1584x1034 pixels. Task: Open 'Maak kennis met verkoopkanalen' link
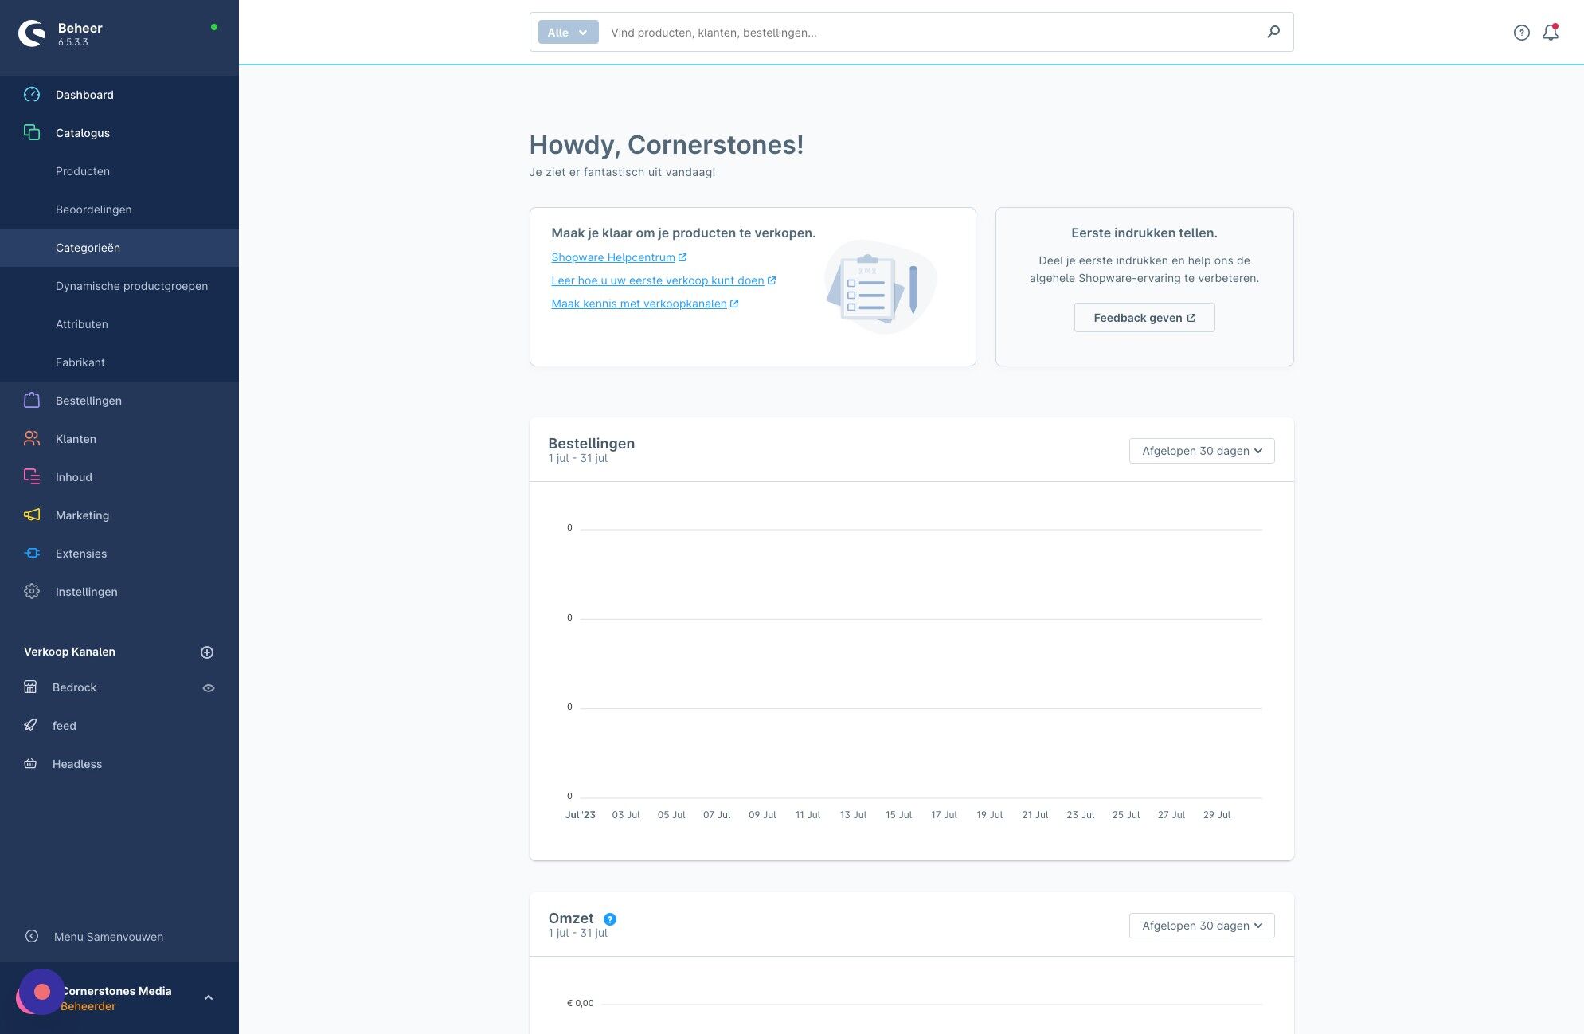[645, 304]
